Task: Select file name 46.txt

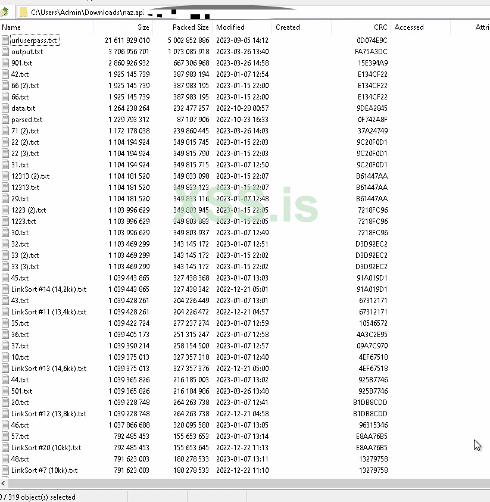Action: 20,425
